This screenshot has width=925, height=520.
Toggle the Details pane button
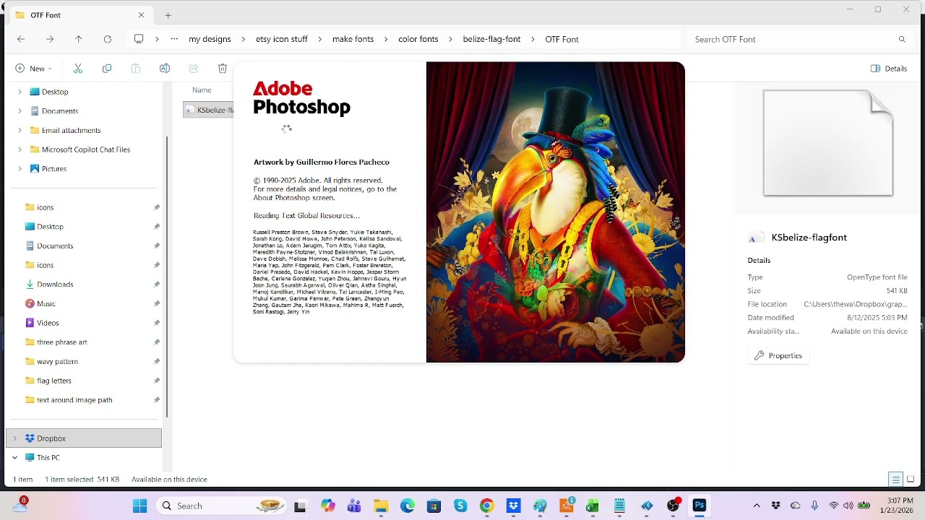tap(889, 69)
